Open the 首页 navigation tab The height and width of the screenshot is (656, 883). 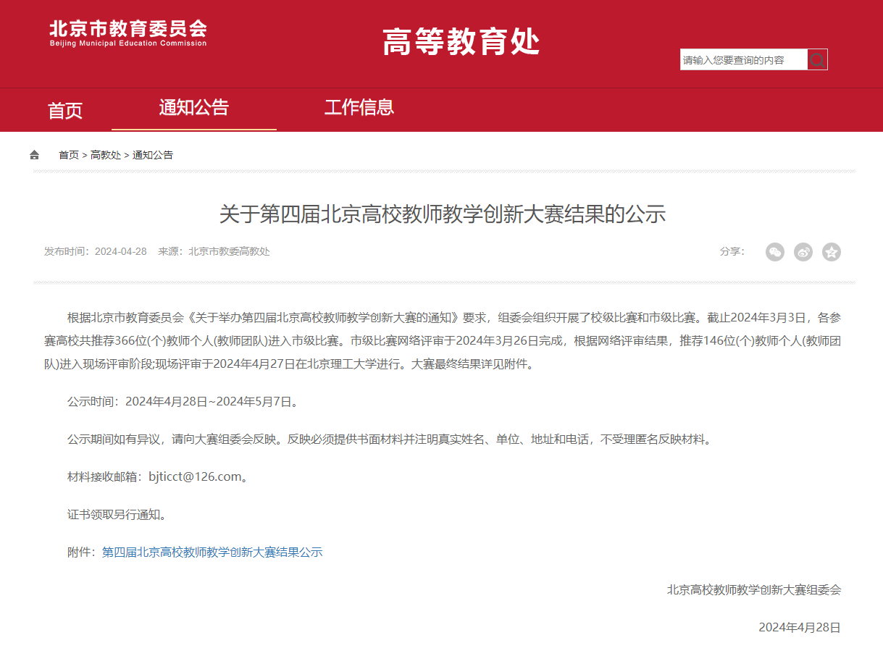(65, 110)
